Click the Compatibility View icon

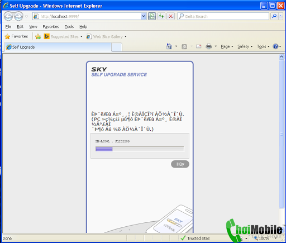pos(152,16)
